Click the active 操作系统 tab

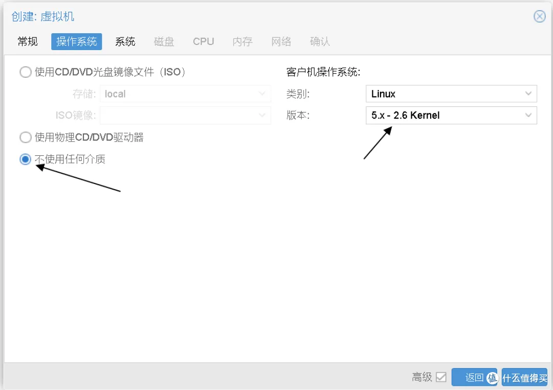tap(76, 42)
